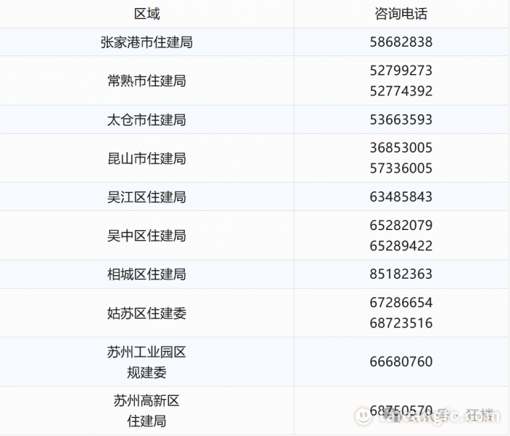Click phone number 52799273
Viewport: 510px width, 436px height.
(401, 71)
